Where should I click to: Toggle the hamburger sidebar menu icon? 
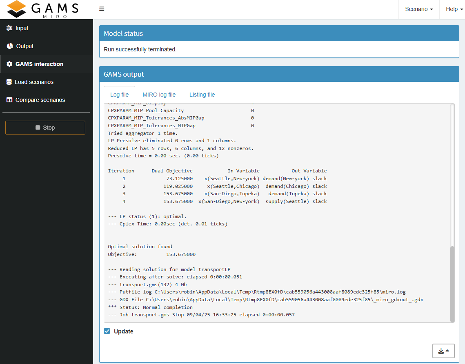click(102, 9)
